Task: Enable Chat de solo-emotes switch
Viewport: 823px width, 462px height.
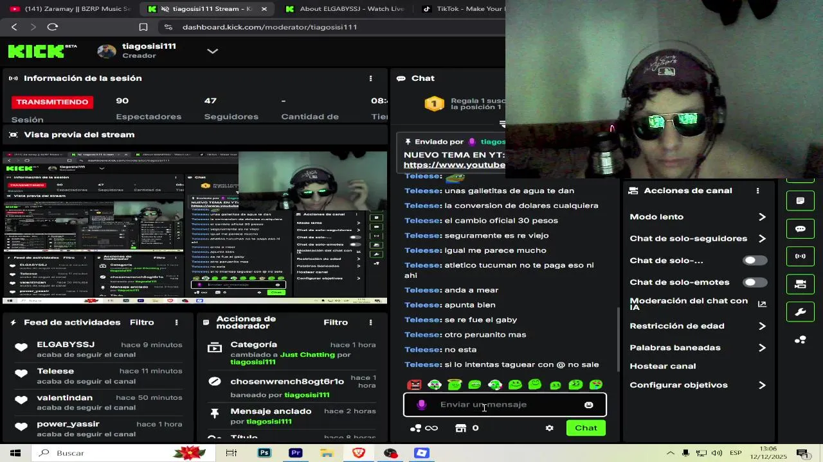Action: tap(754, 282)
